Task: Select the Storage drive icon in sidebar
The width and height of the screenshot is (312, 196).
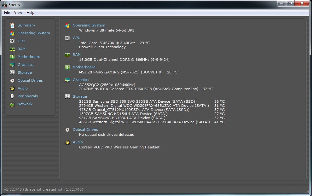Action: pyautogui.click(x=12, y=72)
